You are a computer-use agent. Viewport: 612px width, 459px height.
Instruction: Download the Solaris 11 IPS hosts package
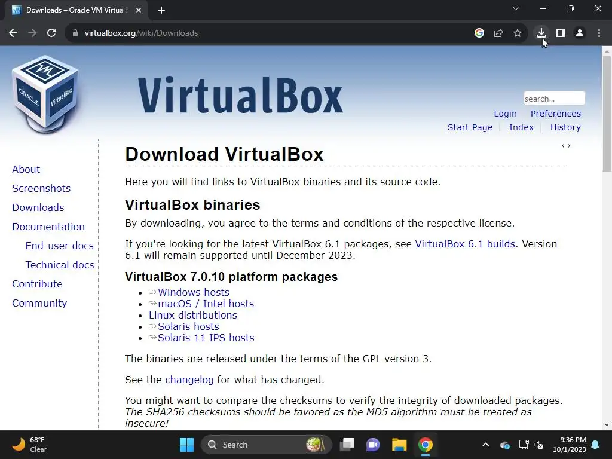point(206,338)
